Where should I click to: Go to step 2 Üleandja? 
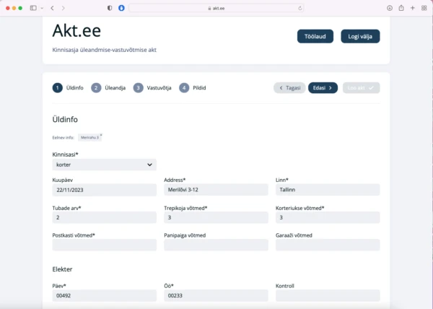(106, 87)
